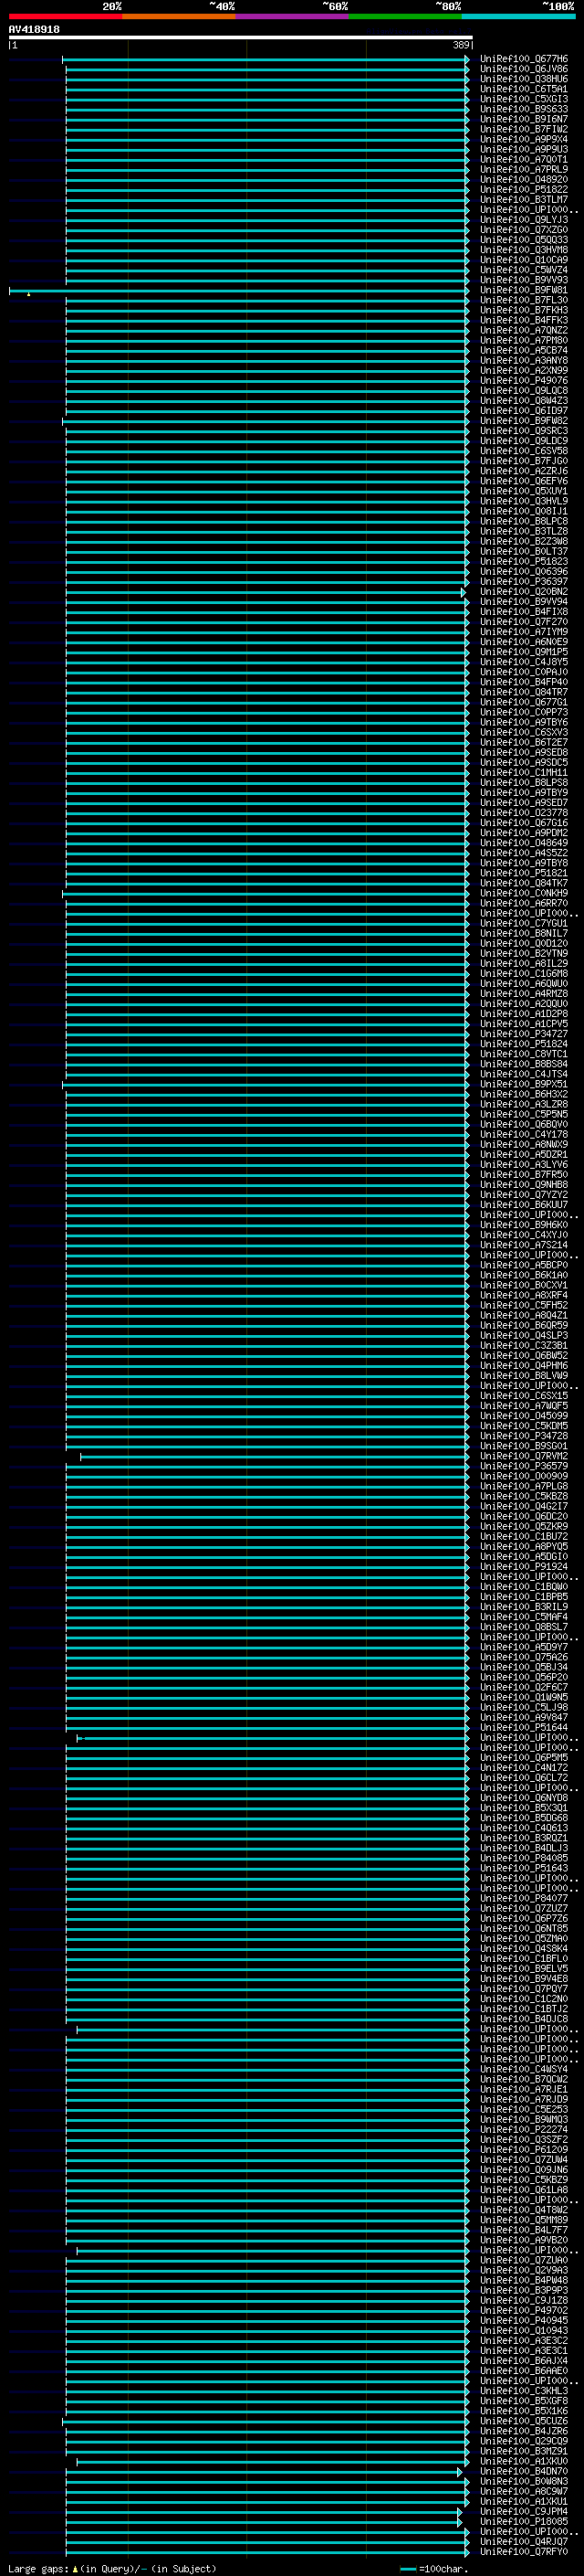This screenshot has width=584, height=2576.
Task: Select the UniRef100_B8LVW9 label
Action: tap(524, 1375)
